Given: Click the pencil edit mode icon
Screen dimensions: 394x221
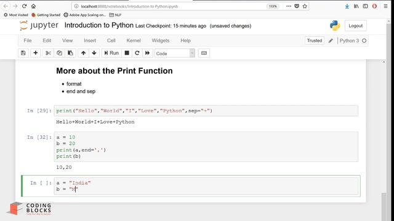Looking at the screenshot, I should click(331, 41).
